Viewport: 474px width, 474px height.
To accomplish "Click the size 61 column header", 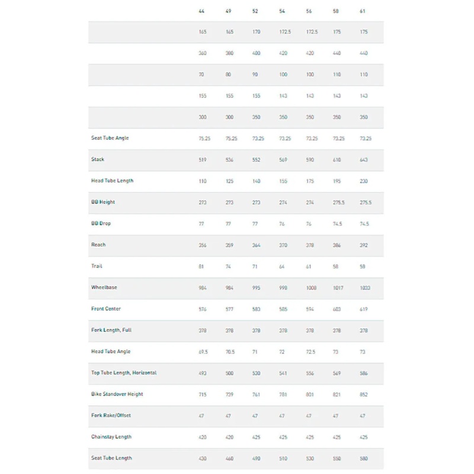I will coord(363,11).
